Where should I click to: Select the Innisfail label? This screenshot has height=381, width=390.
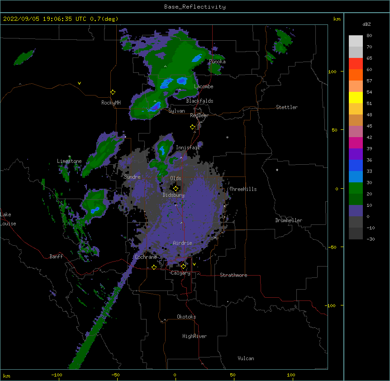pos(188,148)
